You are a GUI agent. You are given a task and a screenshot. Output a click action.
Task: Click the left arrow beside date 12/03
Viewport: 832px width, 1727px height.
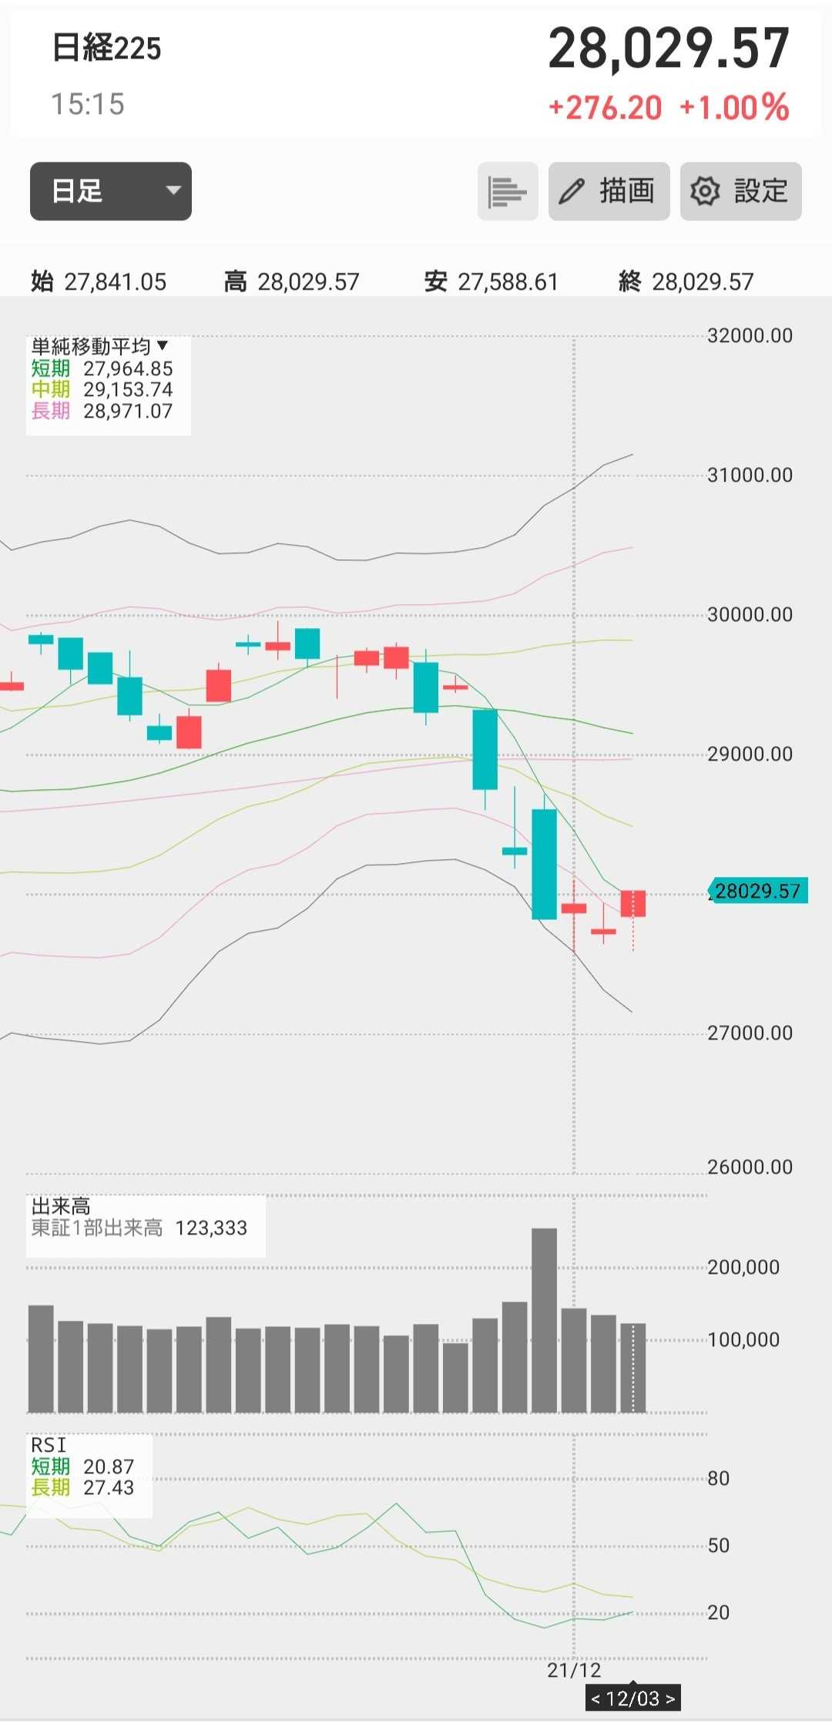click(x=595, y=1698)
